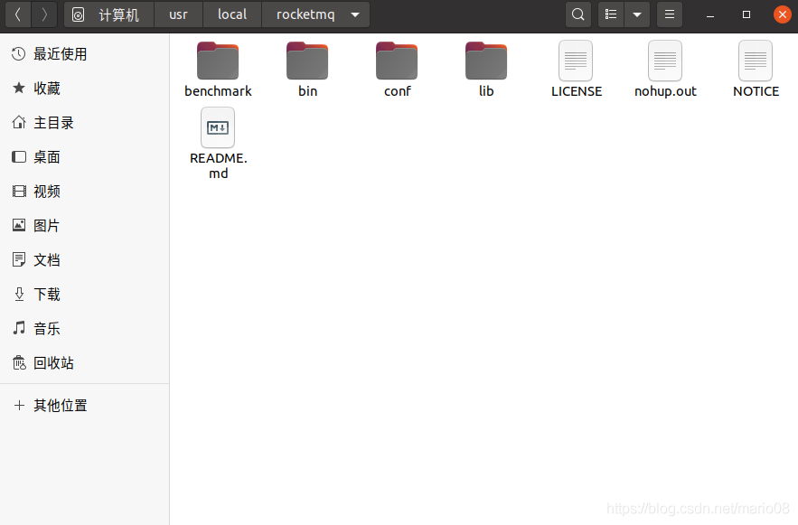
Task: Open 视频 in sidebar
Action: click(x=84, y=192)
